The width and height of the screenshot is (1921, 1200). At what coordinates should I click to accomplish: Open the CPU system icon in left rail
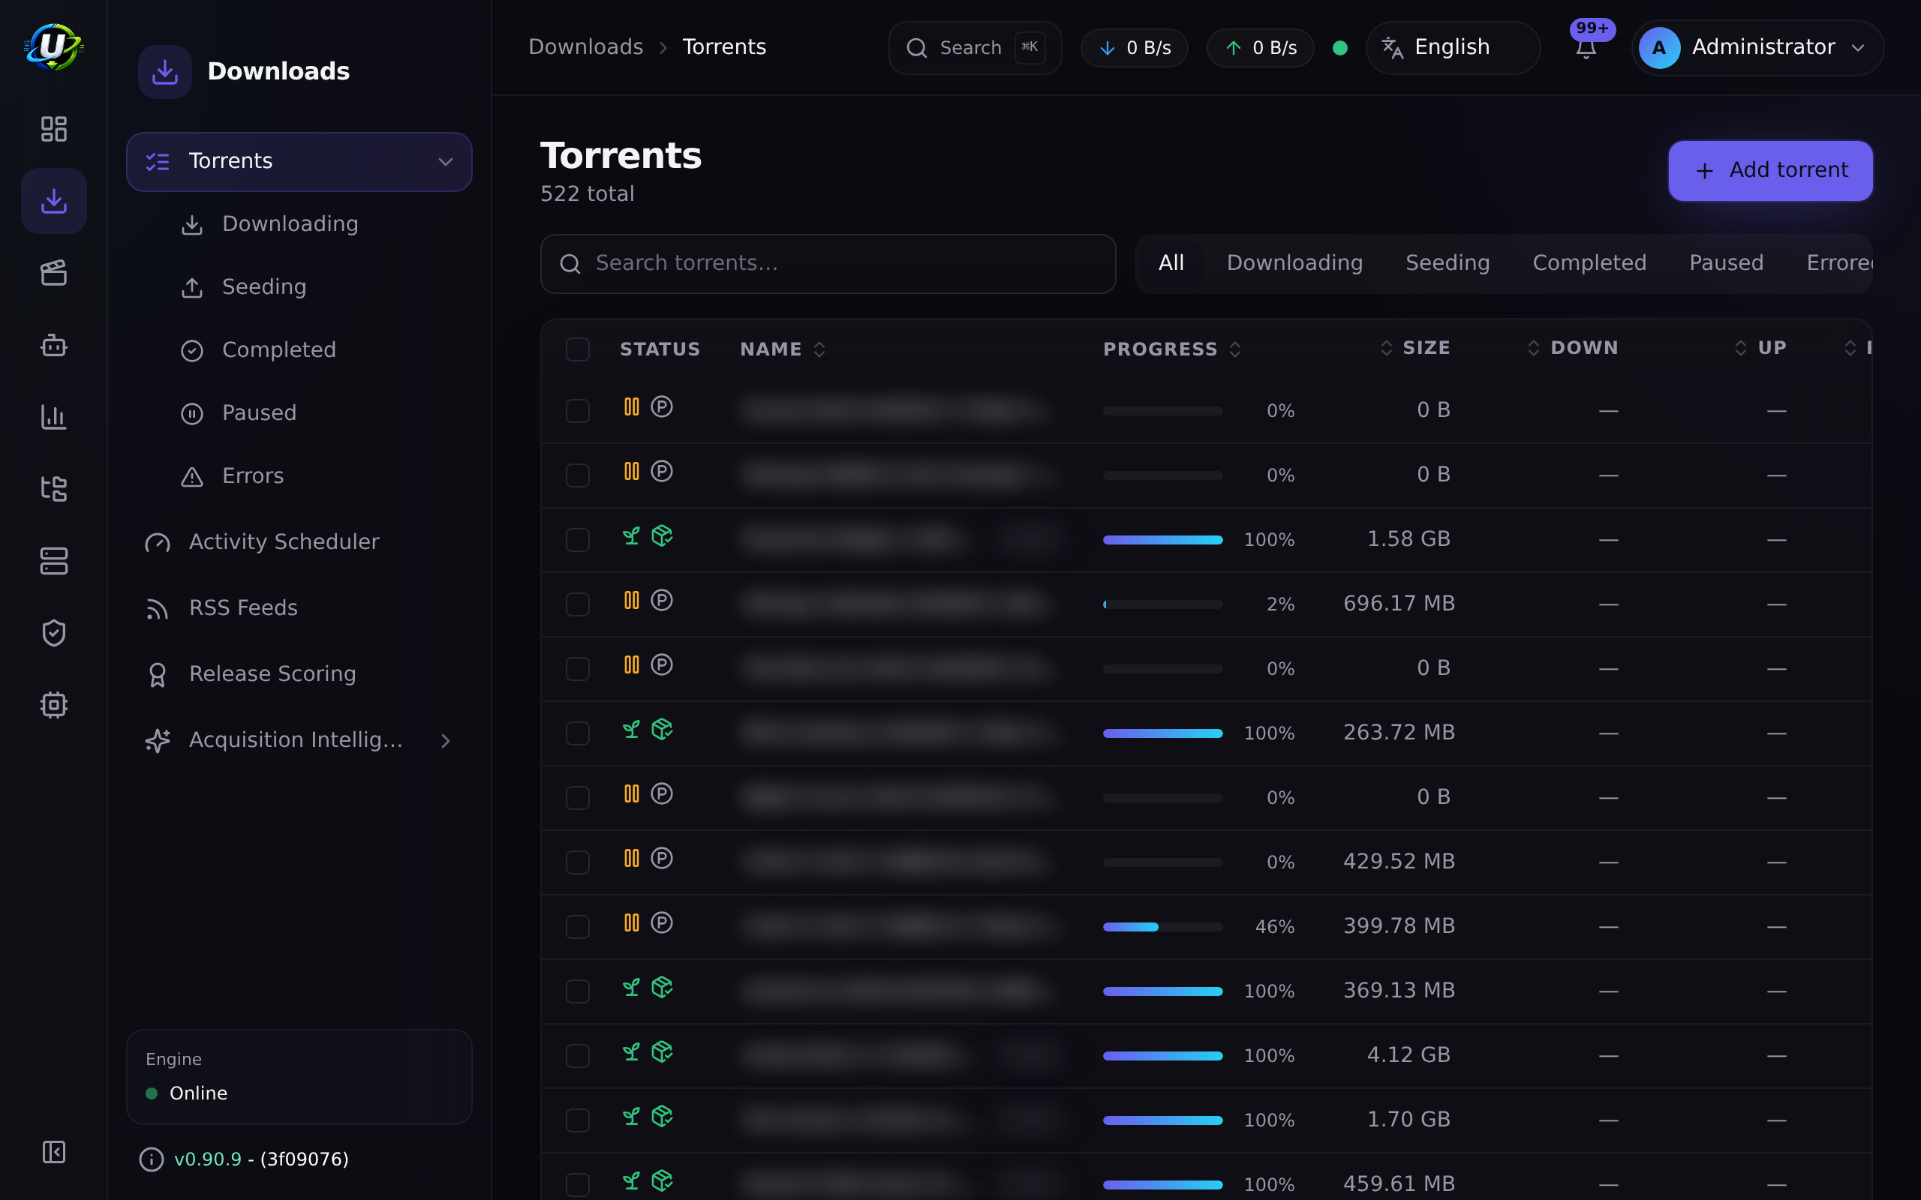point(53,705)
